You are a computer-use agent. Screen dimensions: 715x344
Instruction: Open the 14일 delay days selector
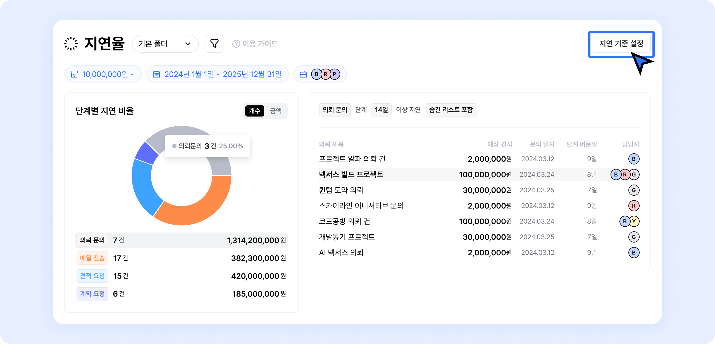click(381, 110)
